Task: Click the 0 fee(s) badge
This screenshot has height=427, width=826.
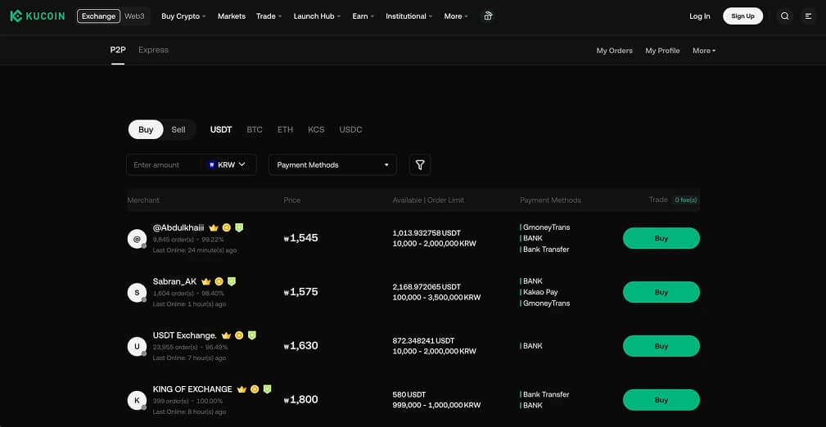Action: 685,200
